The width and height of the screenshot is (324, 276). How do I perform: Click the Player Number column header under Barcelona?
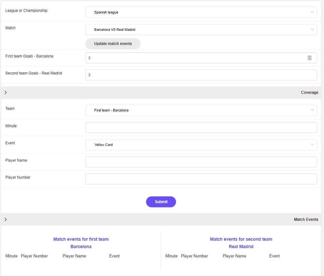click(x=34, y=256)
